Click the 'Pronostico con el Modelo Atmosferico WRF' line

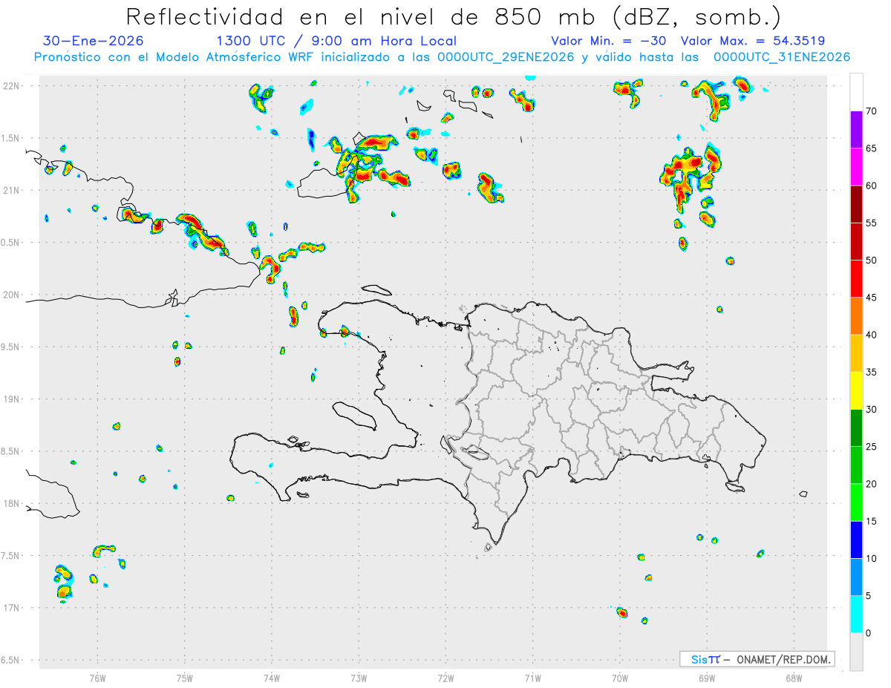pos(442,57)
